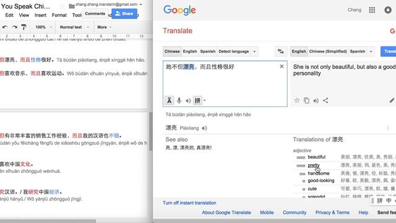Star the English translation

(x=297, y=100)
